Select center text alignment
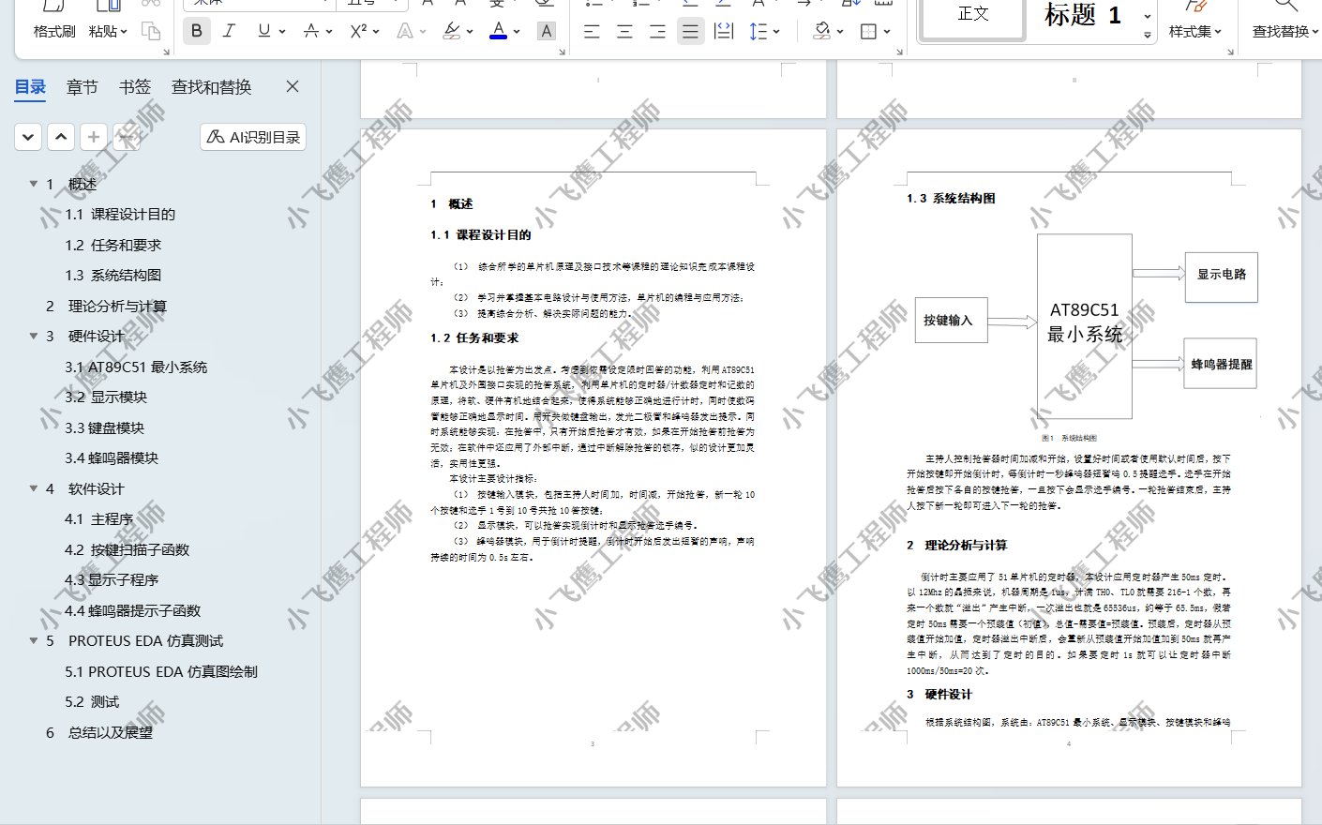1322x825 pixels. pos(624,31)
